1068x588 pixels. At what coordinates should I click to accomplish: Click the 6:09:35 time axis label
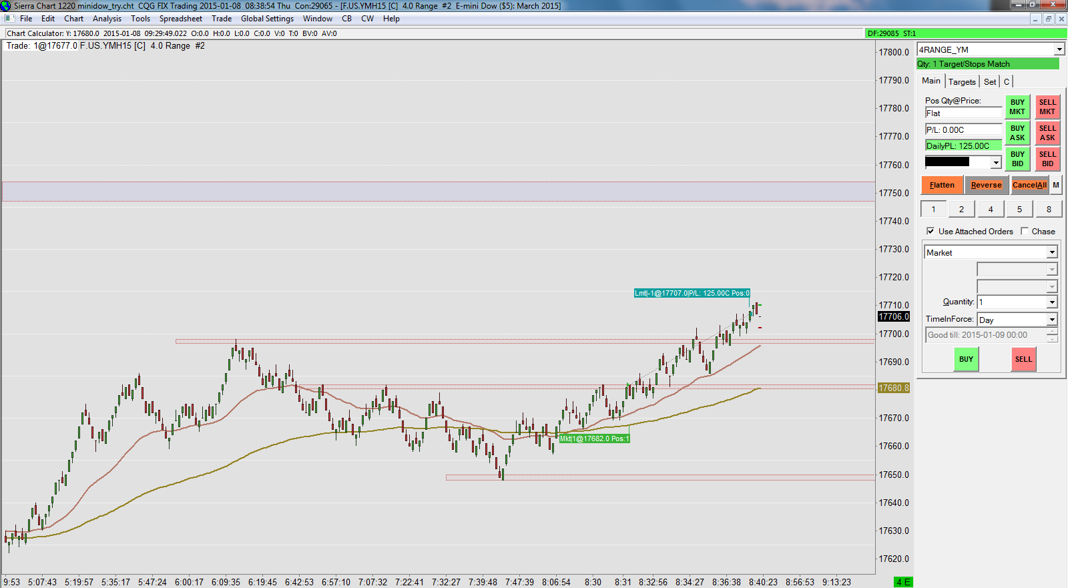coord(226,582)
